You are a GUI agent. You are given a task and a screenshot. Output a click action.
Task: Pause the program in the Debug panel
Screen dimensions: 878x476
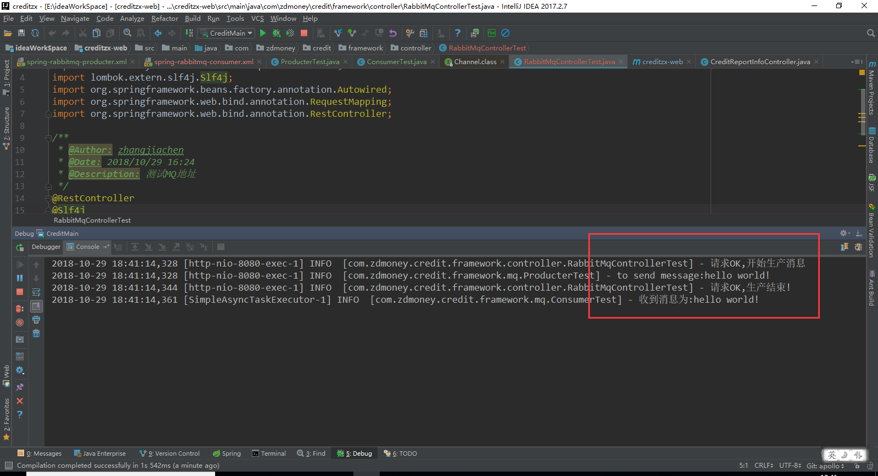coord(20,278)
